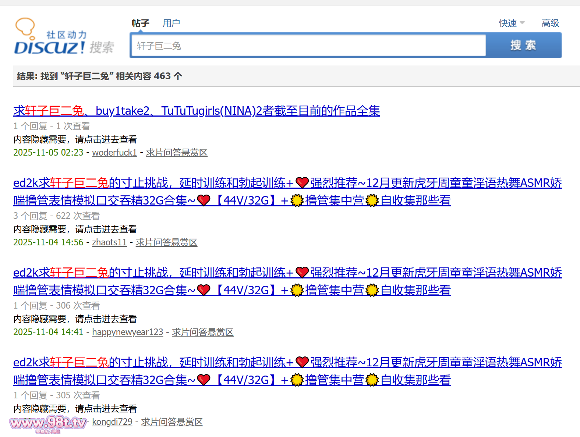Visit user zhaots11's profile
Screen dimensions: 580x437
click(109, 242)
